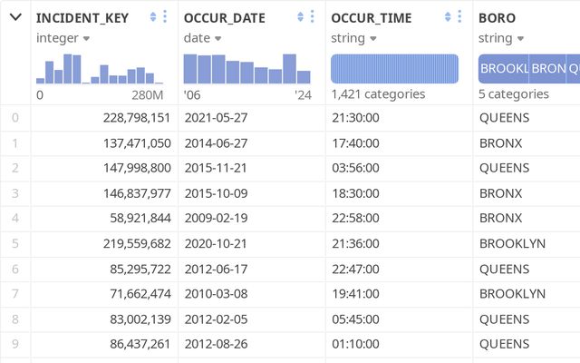Screen dimensions: 580x363
Task: Select row 0 by its index number
Action: point(14,117)
